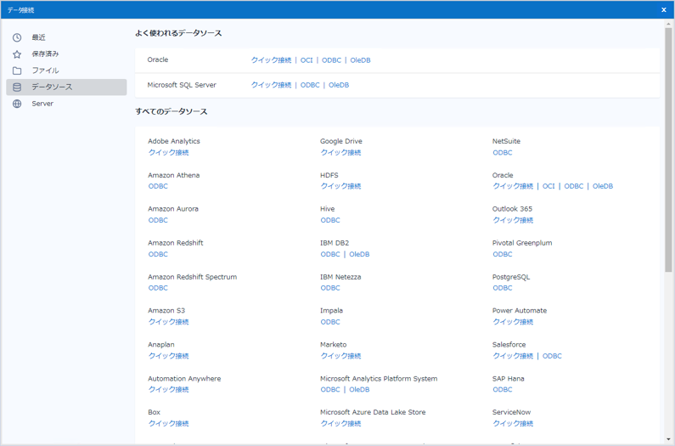
Task: Click クイック接続 for Microsoft SQL Server
Action: [x=271, y=85]
